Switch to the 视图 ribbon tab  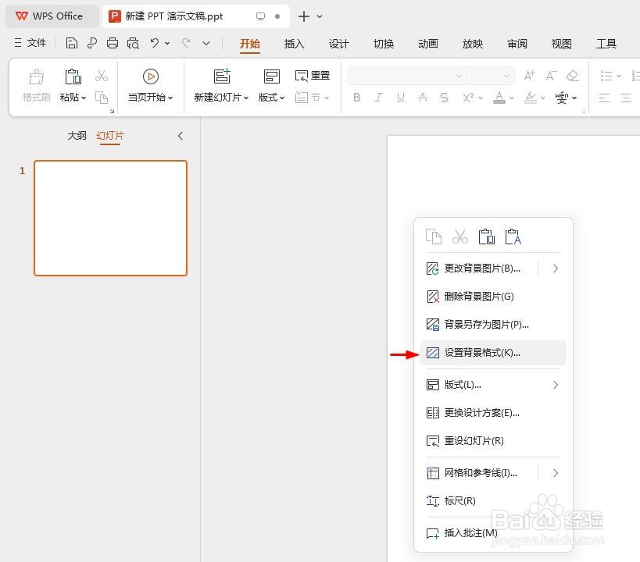point(562,43)
